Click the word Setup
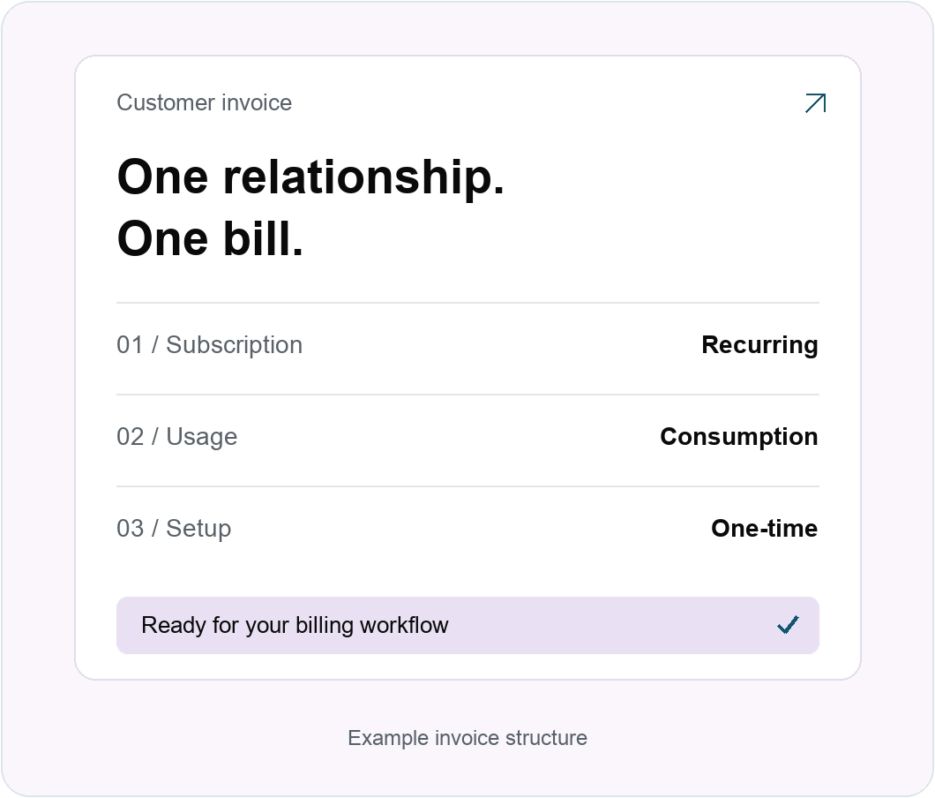The width and height of the screenshot is (935, 798). tap(198, 530)
